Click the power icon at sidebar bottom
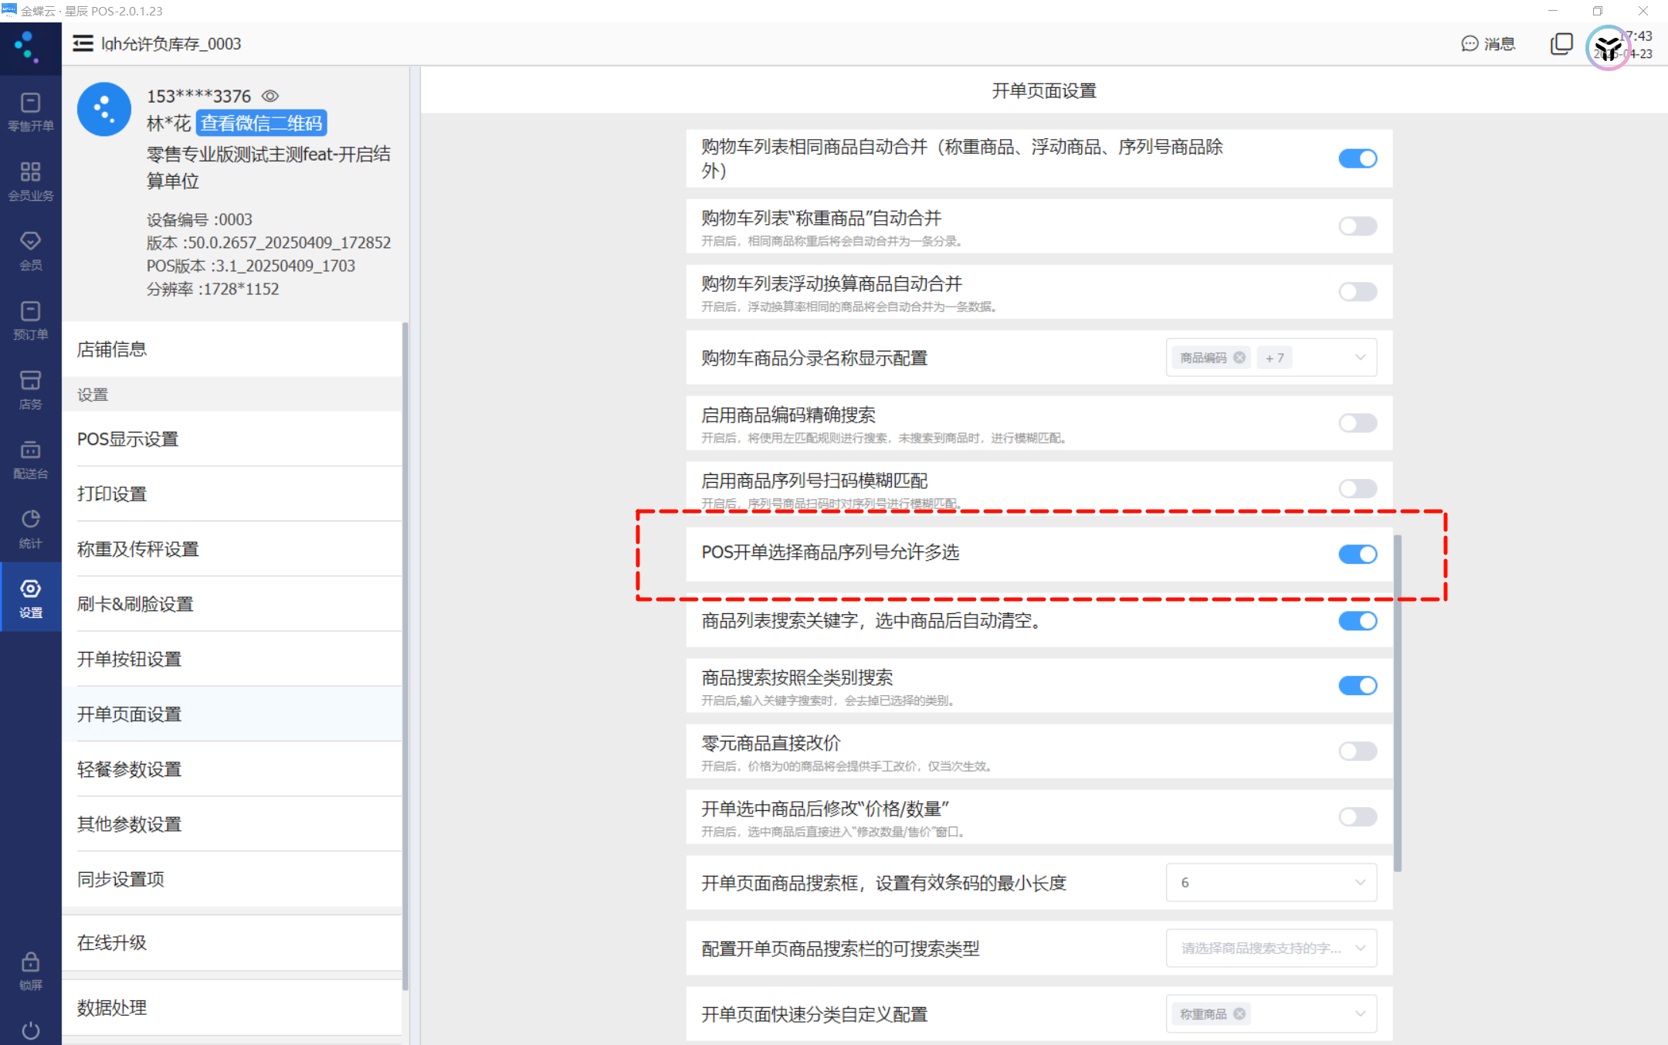Viewport: 1668px width, 1045px height. pos(30,1030)
